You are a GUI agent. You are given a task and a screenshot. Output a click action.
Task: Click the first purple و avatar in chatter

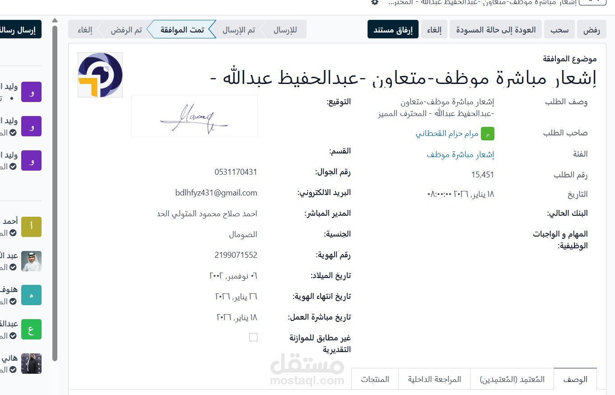[31, 92]
